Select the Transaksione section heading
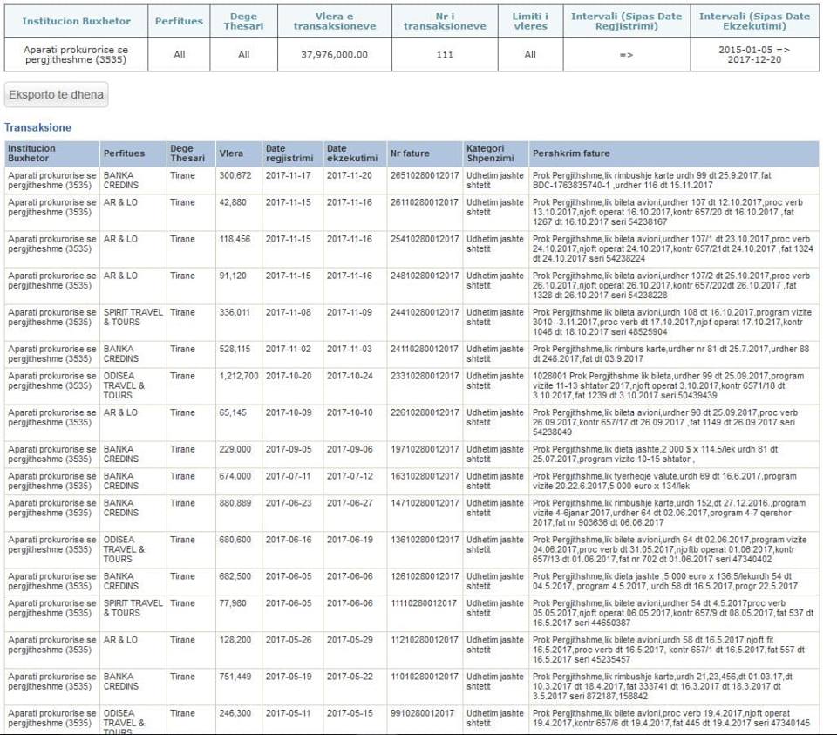Viewport: 837px width, 735px height. (37, 127)
